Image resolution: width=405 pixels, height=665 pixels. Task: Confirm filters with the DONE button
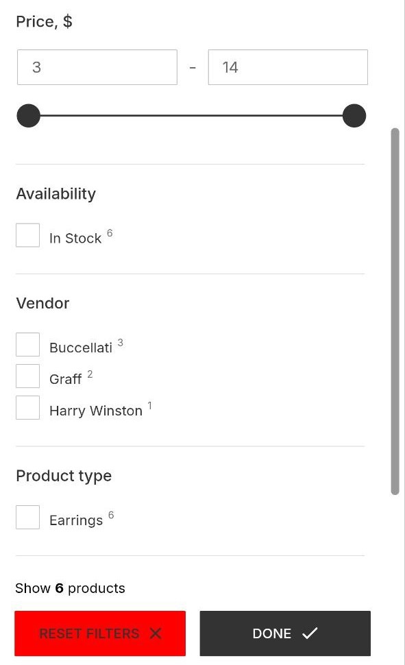(285, 633)
